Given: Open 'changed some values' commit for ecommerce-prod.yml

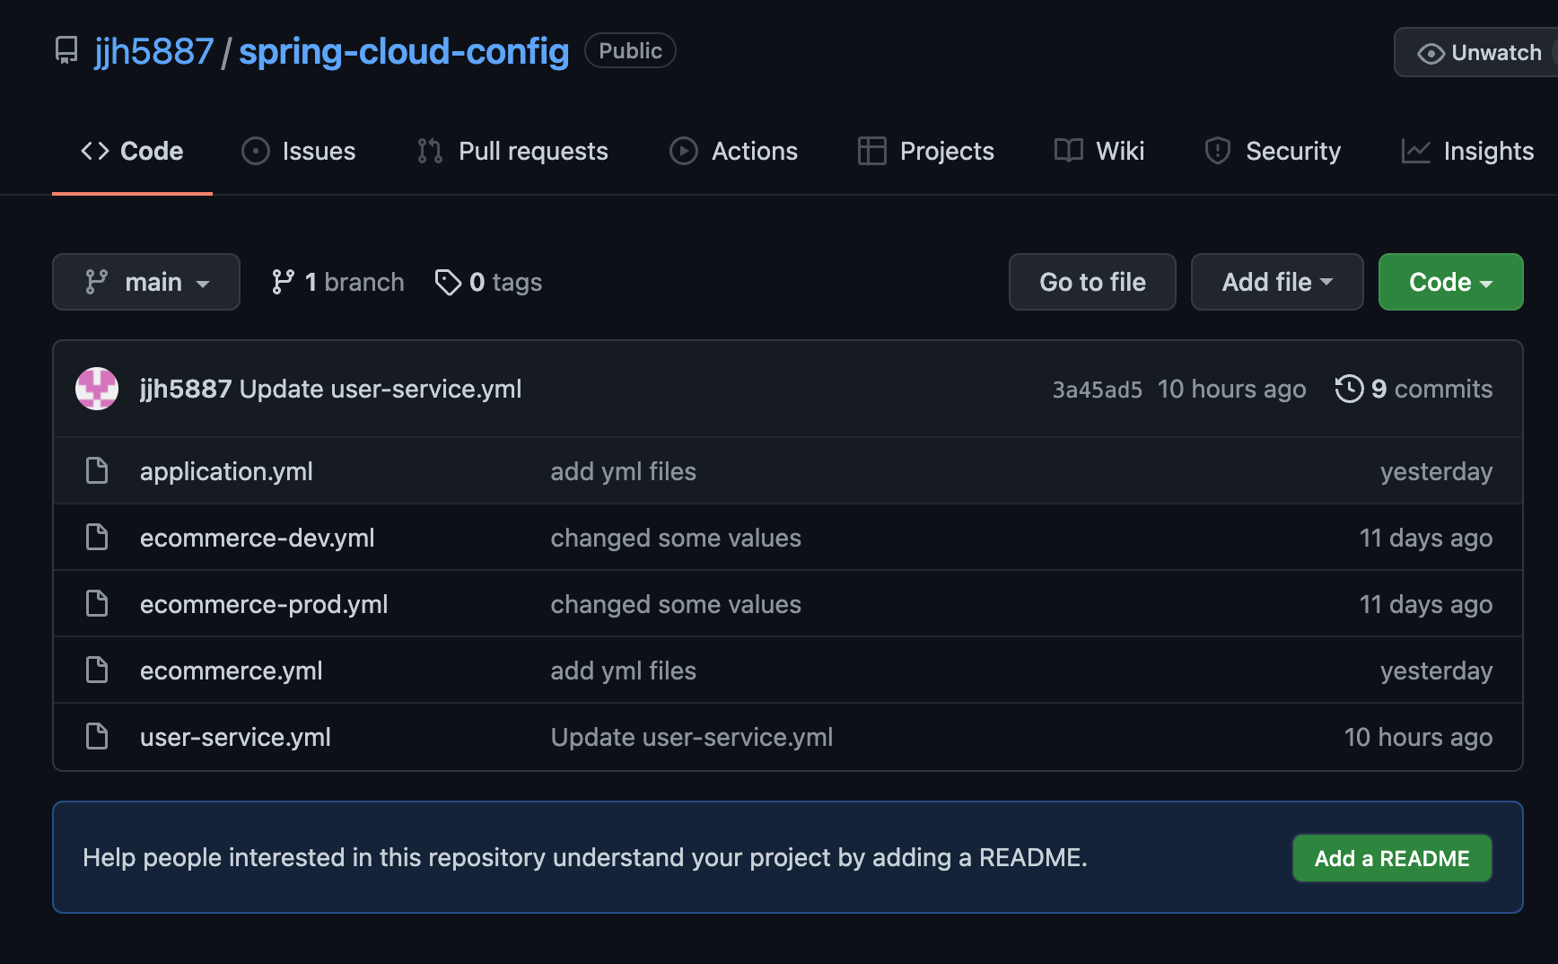Looking at the screenshot, I should [676, 604].
